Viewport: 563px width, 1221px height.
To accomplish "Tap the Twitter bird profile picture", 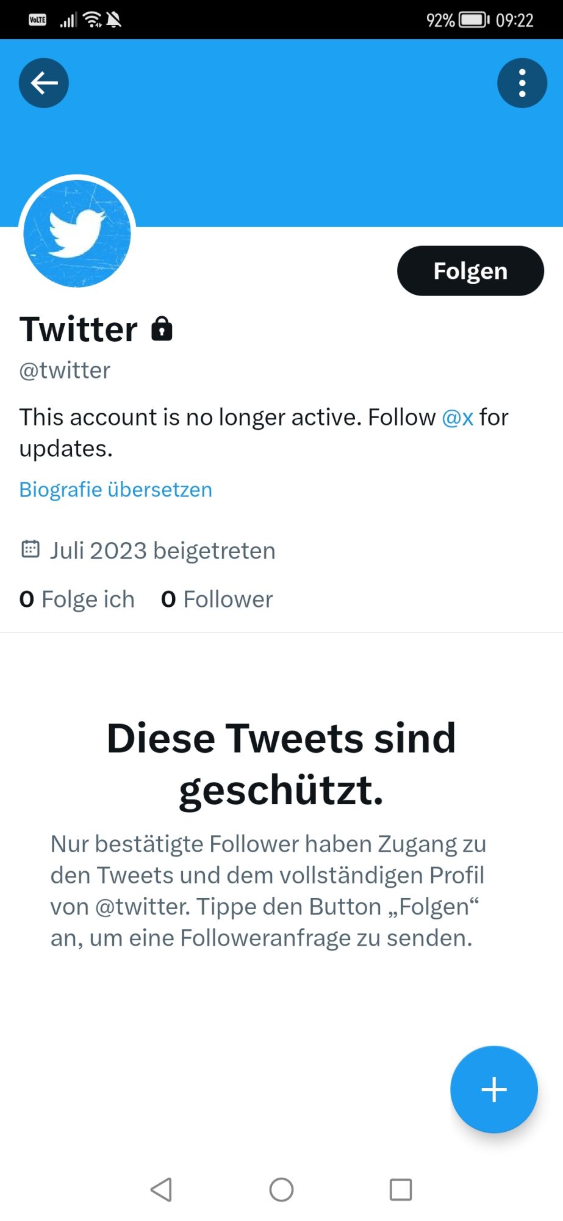I will click(77, 233).
